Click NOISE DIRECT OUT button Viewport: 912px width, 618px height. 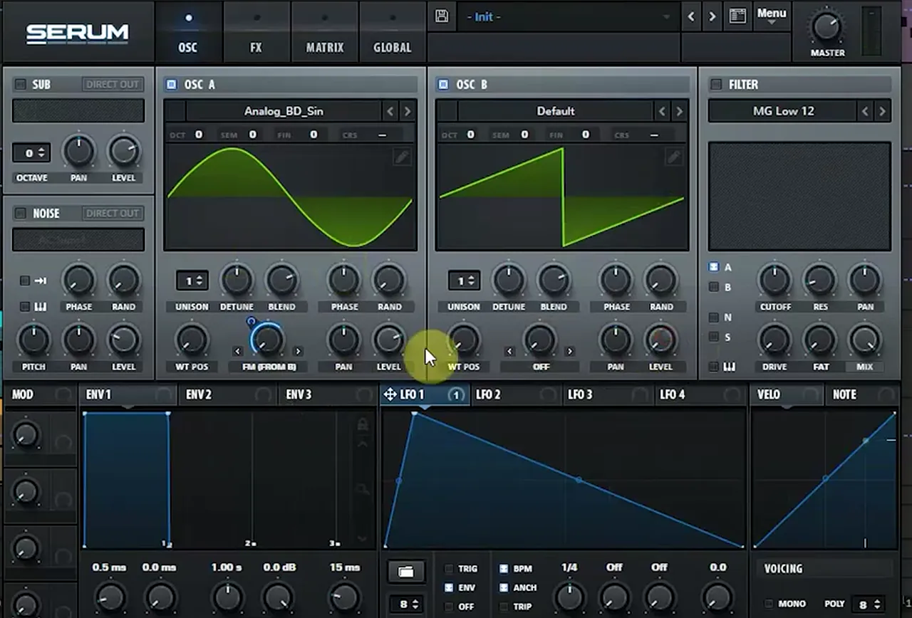coord(112,213)
